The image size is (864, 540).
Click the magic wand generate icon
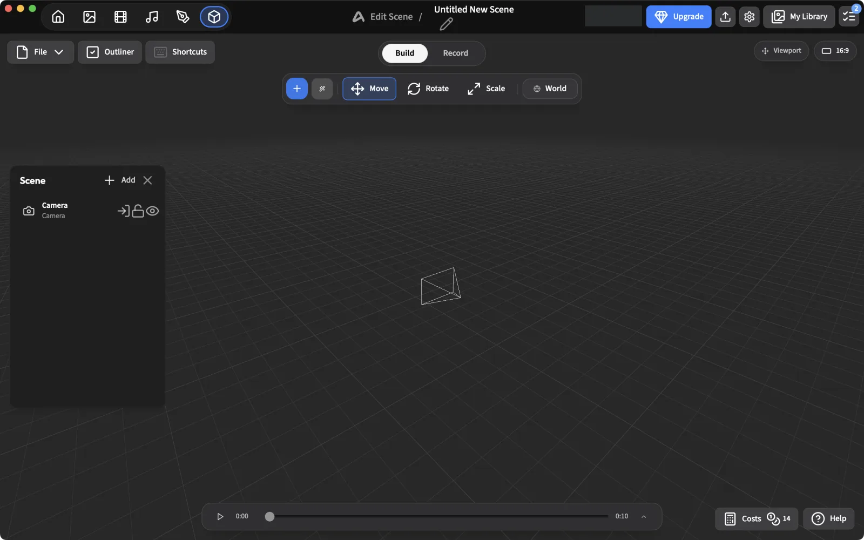click(322, 89)
